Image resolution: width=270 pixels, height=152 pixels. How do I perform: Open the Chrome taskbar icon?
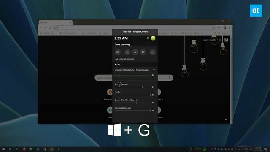(x=45, y=149)
